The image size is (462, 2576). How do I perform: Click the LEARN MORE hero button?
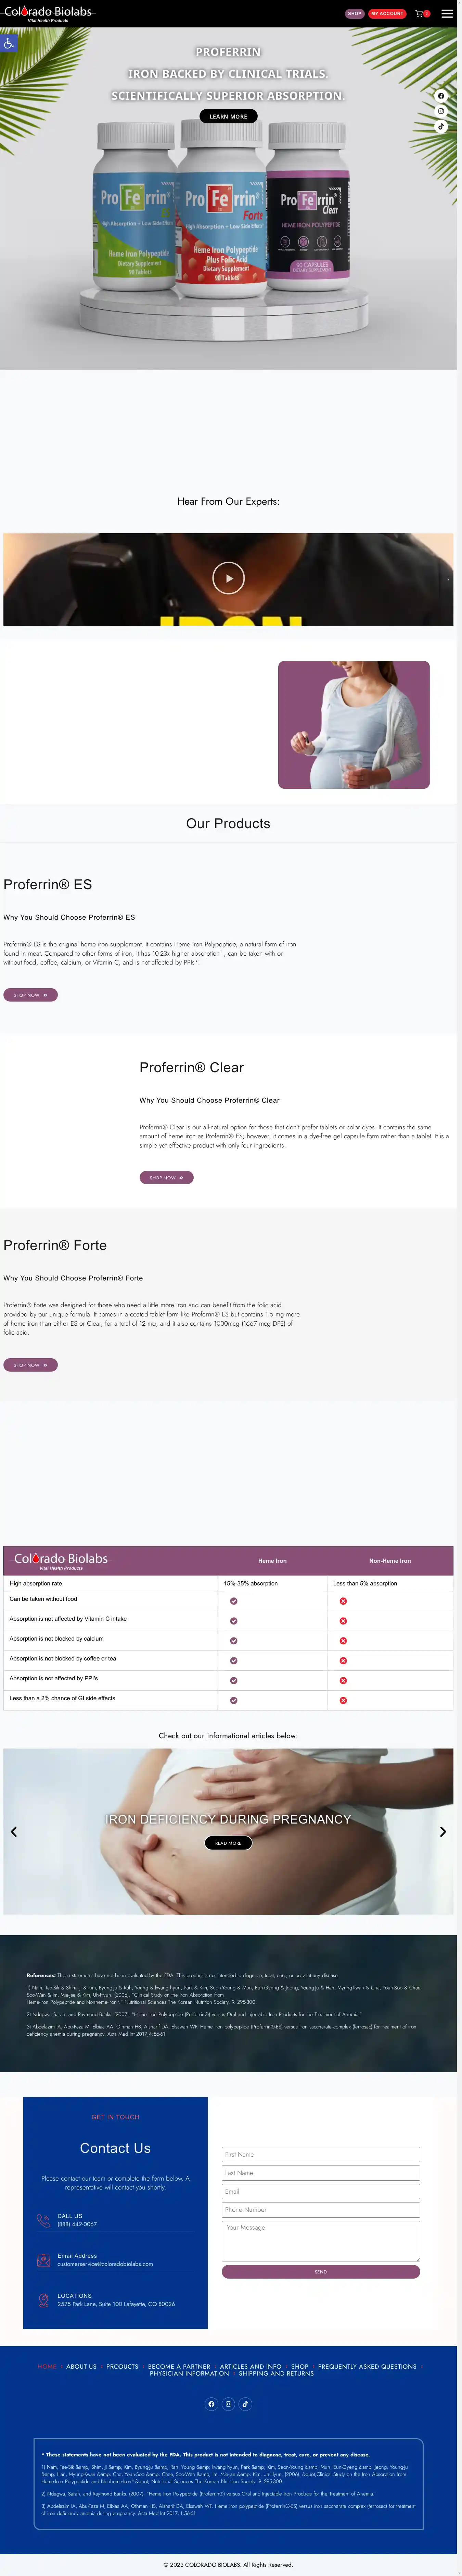click(229, 117)
